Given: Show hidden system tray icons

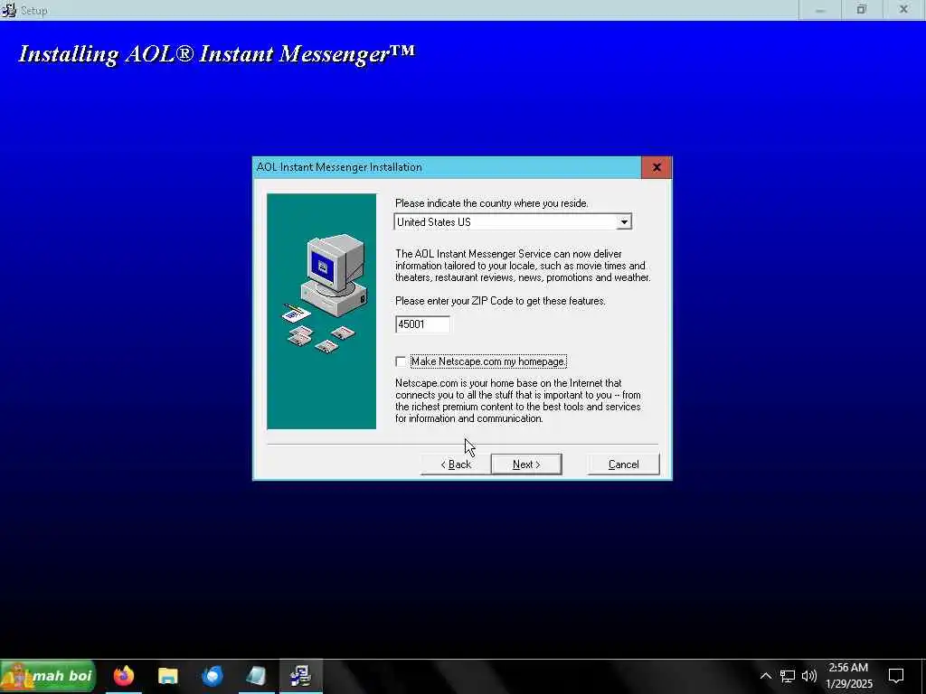Looking at the screenshot, I should [x=765, y=676].
